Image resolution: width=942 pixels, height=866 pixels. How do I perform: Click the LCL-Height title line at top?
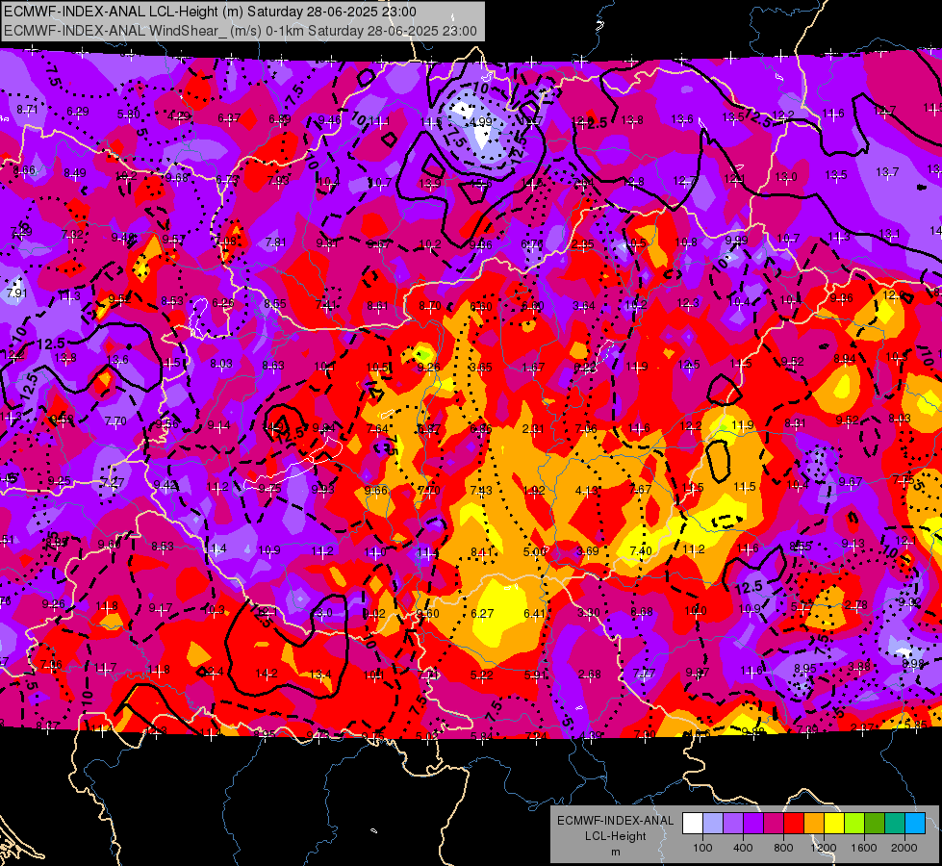(x=211, y=12)
